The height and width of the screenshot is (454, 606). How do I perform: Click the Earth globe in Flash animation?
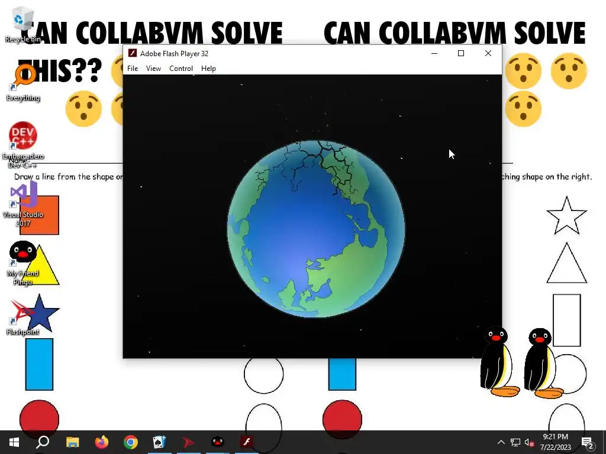[x=316, y=229]
